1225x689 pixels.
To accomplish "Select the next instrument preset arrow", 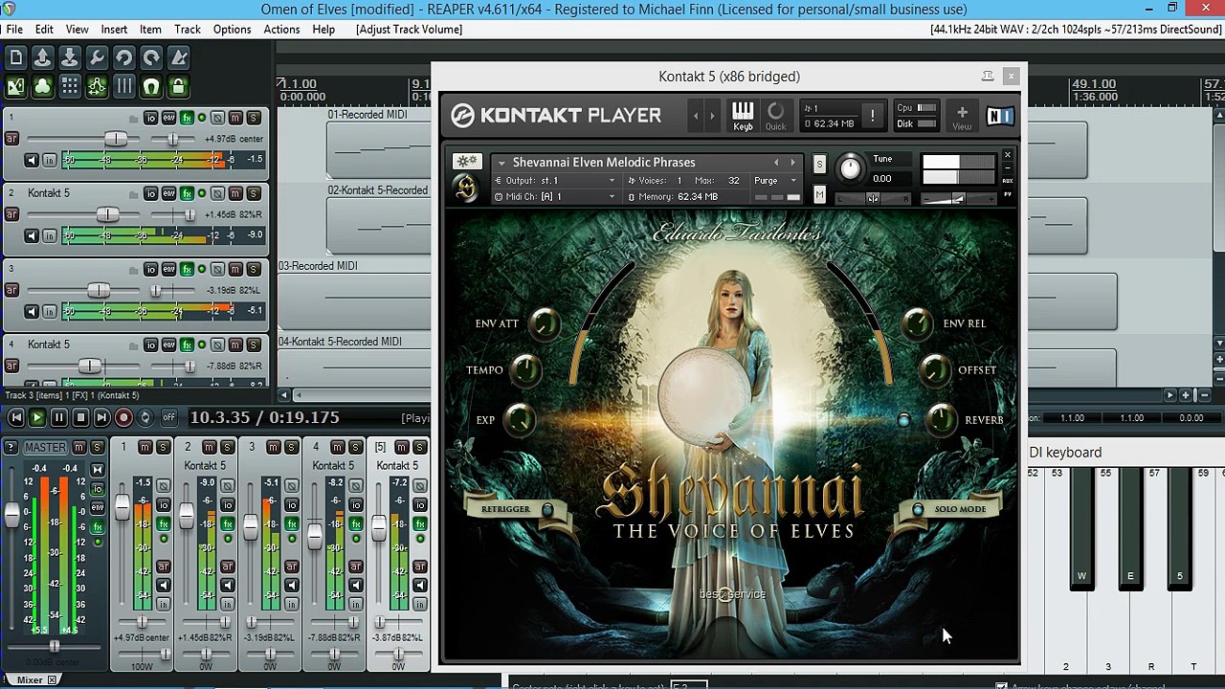I will (x=792, y=163).
